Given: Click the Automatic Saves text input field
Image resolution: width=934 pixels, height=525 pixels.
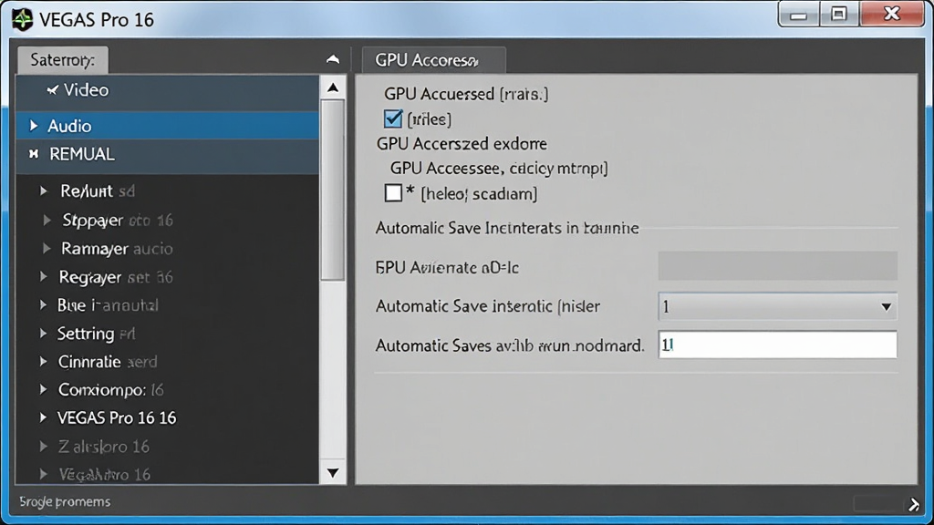Looking at the screenshot, I should click(x=777, y=345).
